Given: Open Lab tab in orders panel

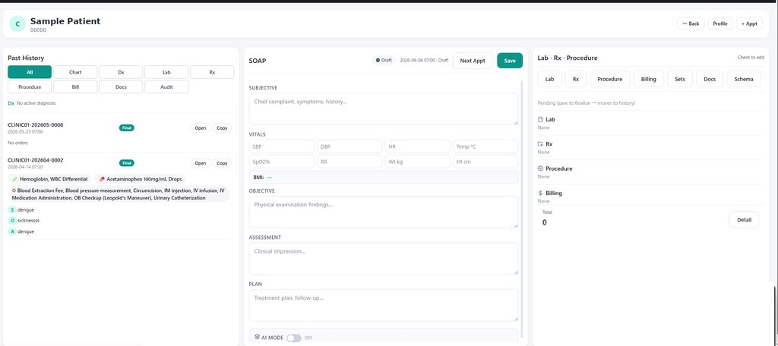Looking at the screenshot, I should pos(550,79).
